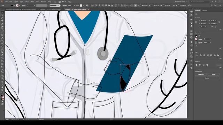Open the Symbols panel from the dock
223x125 pixels.
click(x=191, y=26)
